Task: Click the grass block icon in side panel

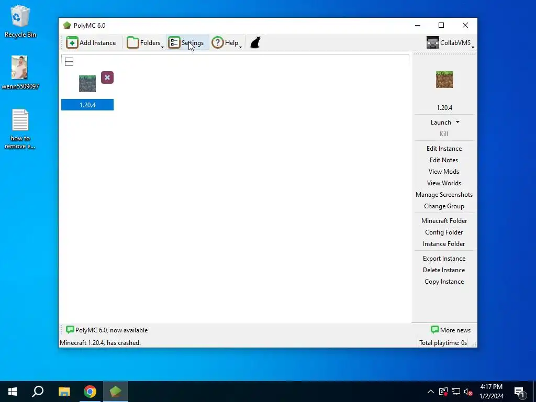Action: click(x=444, y=80)
